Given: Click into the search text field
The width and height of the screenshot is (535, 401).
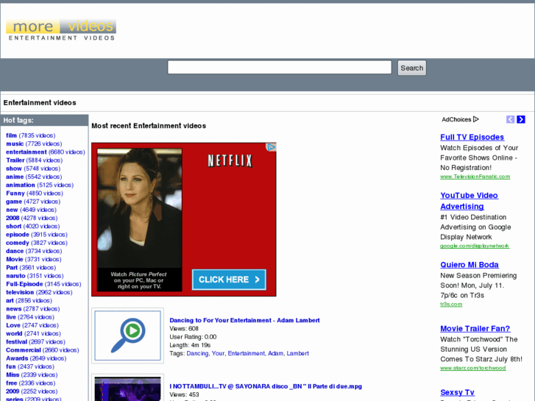Looking at the screenshot, I should (x=280, y=67).
